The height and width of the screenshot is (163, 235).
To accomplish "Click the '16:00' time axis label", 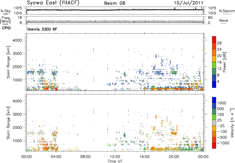I will tap(144, 157).
